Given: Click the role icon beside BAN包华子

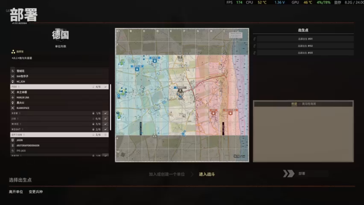Looking at the screenshot, I should (x=13, y=76).
